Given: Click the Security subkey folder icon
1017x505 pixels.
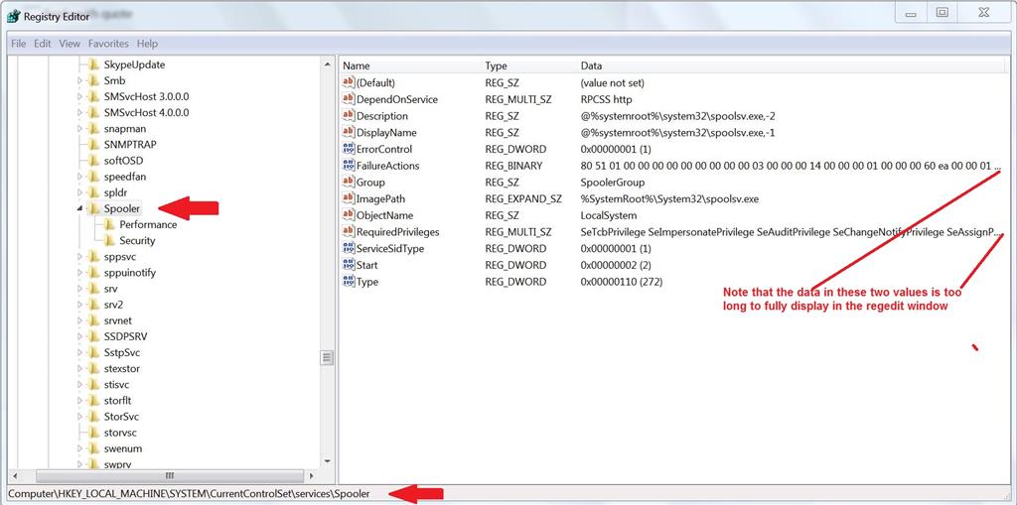Looking at the screenshot, I should pos(109,240).
